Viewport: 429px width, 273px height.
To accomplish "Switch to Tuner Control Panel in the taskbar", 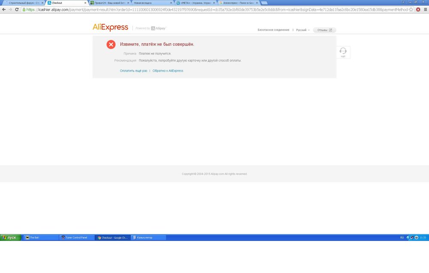I will [x=77, y=237].
